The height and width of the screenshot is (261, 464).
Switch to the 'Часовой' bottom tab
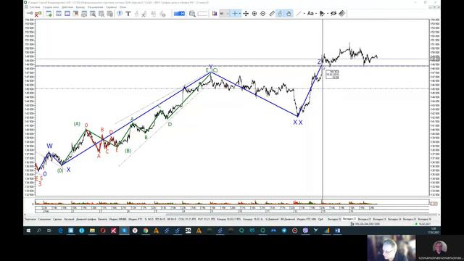(69, 219)
